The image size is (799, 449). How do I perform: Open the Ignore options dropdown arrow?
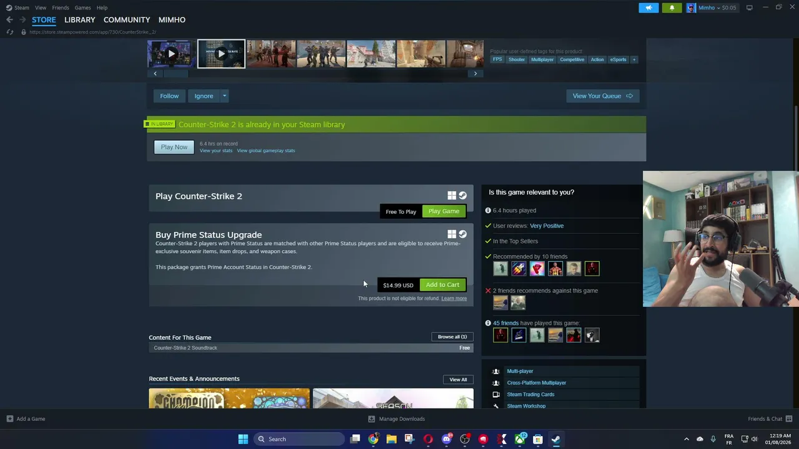[x=224, y=96]
